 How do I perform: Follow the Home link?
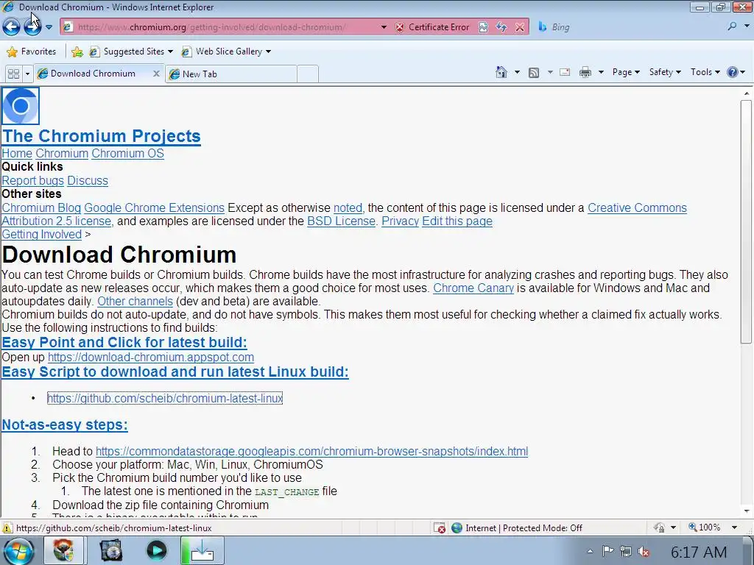(17, 153)
